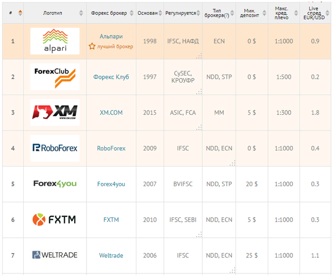The height and width of the screenshot is (275, 333).
Task: Sort by Основан column arrows
Action: (160, 13)
